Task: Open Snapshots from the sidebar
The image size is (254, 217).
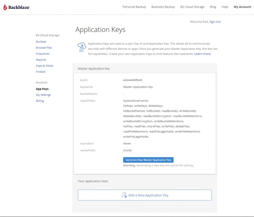Action: (43, 54)
